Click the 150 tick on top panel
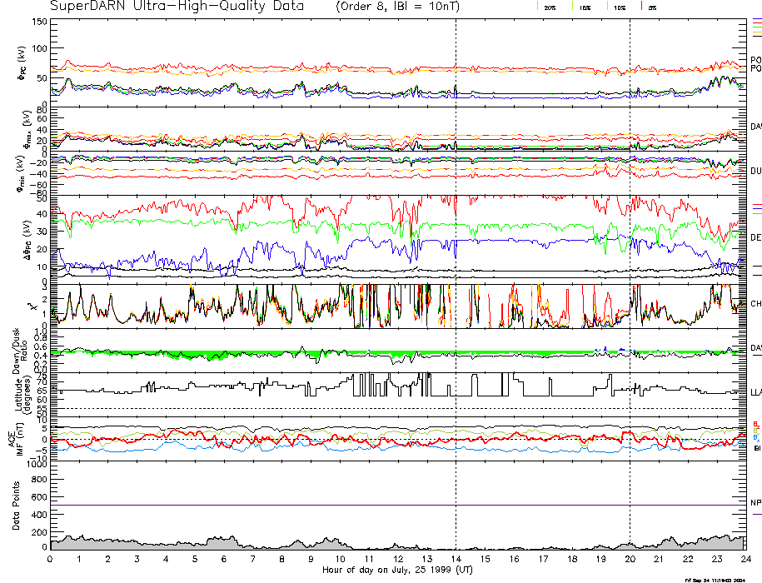 tap(38, 22)
